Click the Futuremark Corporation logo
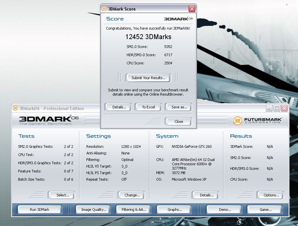The image size is (298, 226). coord(258,121)
